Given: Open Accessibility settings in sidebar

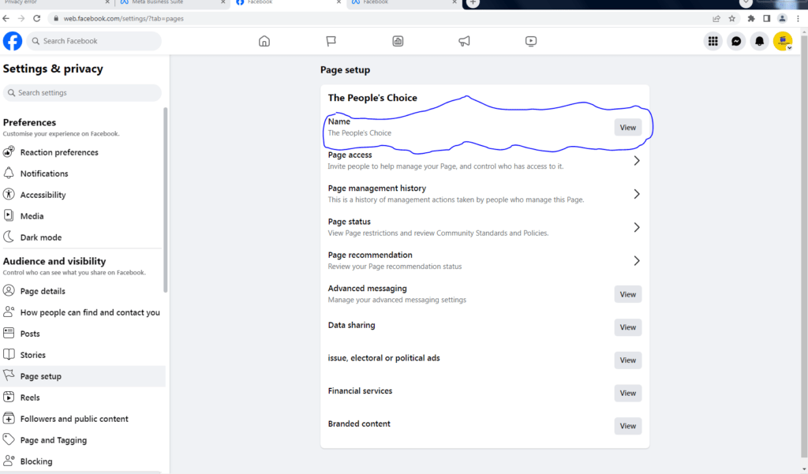Looking at the screenshot, I should pos(82,195).
